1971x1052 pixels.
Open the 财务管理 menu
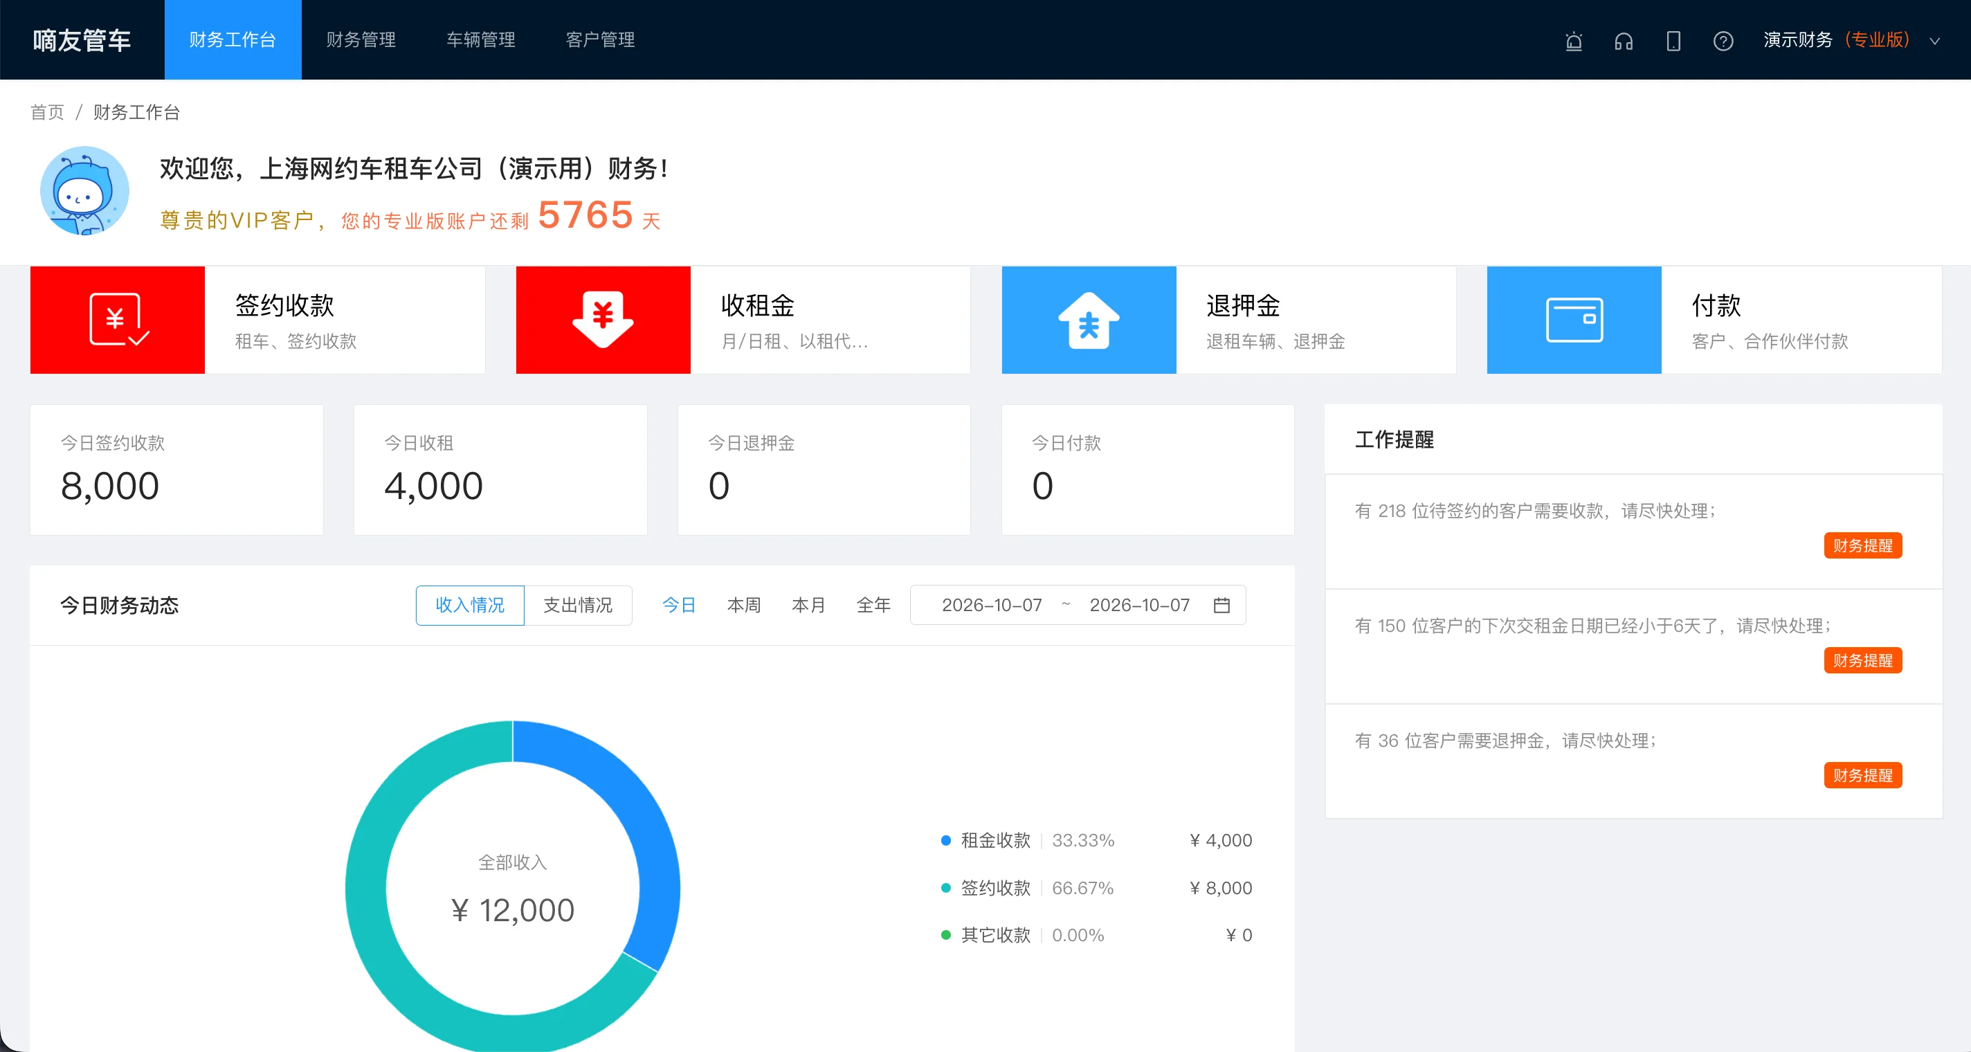click(361, 39)
